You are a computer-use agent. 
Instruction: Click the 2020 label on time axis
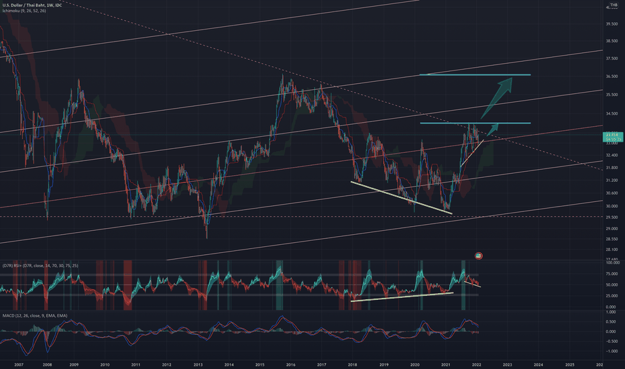coord(415,364)
